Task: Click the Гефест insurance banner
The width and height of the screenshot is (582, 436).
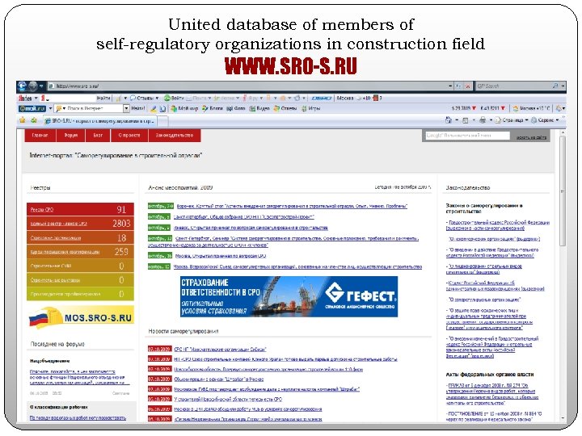Action: 289,296
